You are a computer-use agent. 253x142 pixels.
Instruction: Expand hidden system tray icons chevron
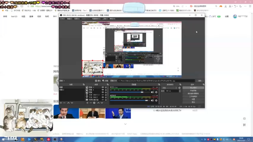(x=202, y=139)
